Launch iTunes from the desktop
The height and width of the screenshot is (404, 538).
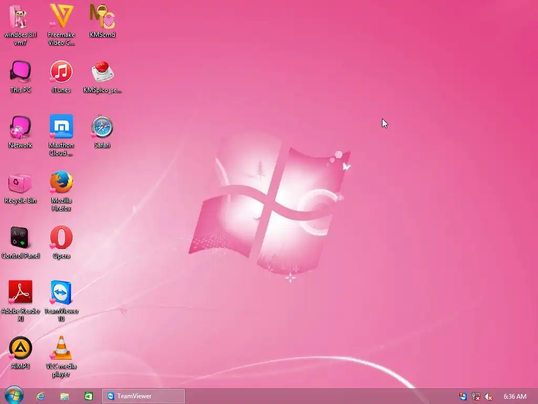click(x=61, y=76)
